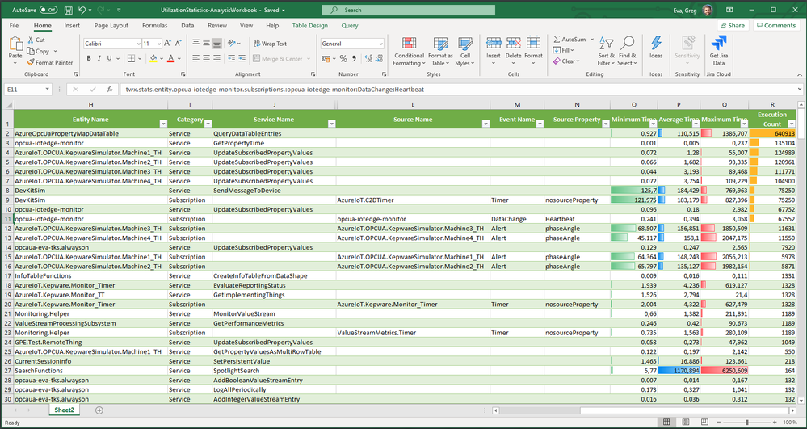Open Service Name column filter dropdown
The image size is (807, 429).
click(332, 124)
